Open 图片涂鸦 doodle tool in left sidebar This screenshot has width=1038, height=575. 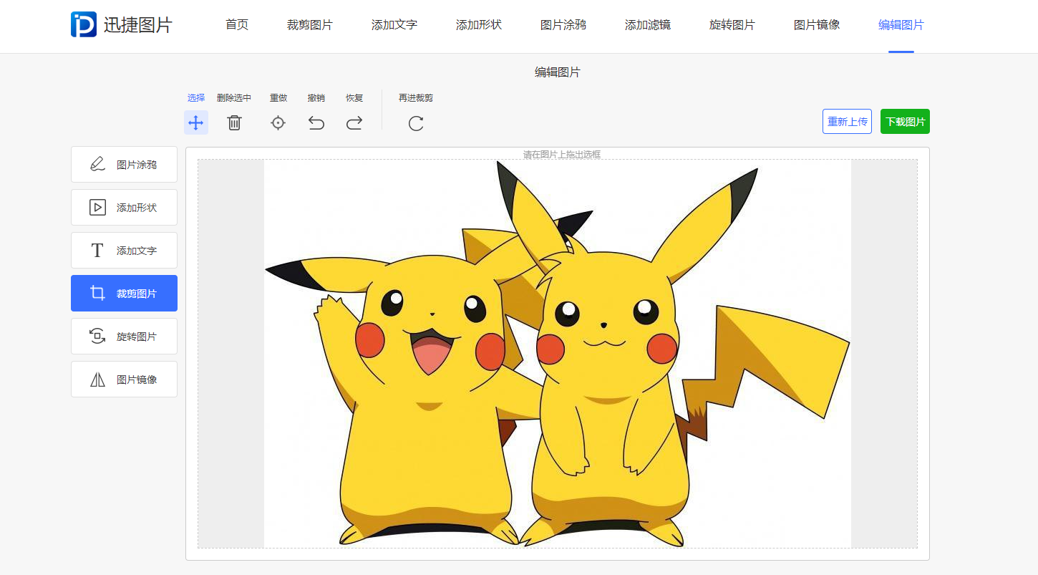[x=124, y=165]
